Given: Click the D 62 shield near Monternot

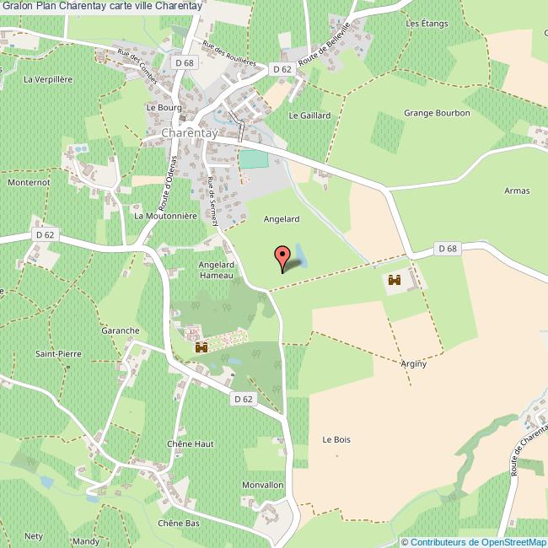Looking at the screenshot, I should click(45, 234).
